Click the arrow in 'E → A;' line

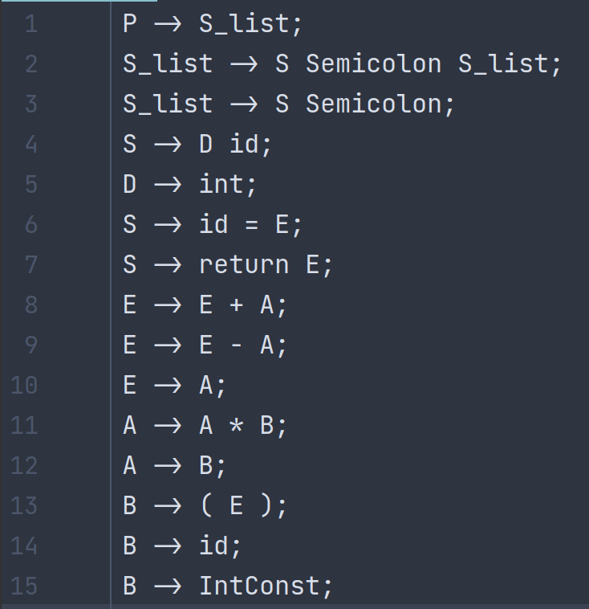click(168, 386)
